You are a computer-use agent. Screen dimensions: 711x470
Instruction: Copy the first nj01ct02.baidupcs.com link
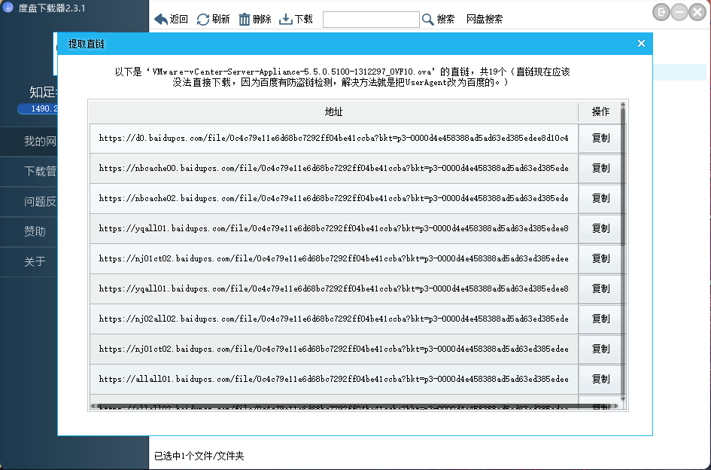(x=600, y=258)
